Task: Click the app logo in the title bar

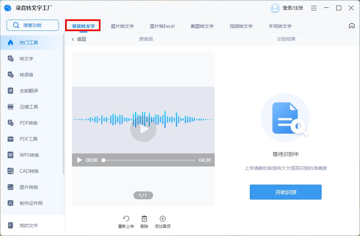Action: 8,8
